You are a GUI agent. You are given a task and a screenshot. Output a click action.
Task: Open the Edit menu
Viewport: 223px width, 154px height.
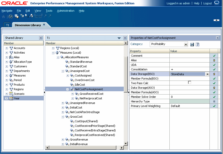coord(28,11)
